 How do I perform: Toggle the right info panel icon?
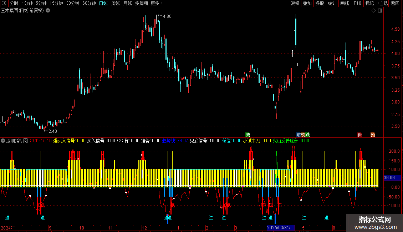[x=380, y=11]
